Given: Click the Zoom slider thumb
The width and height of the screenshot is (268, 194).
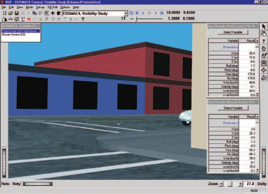Looking at the screenshot, I should pyautogui.click(x=230, y=184).
